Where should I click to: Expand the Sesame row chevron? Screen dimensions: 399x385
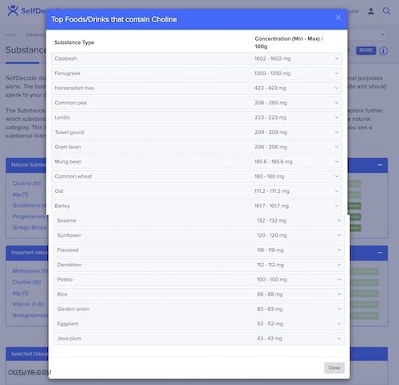[339, 221]
